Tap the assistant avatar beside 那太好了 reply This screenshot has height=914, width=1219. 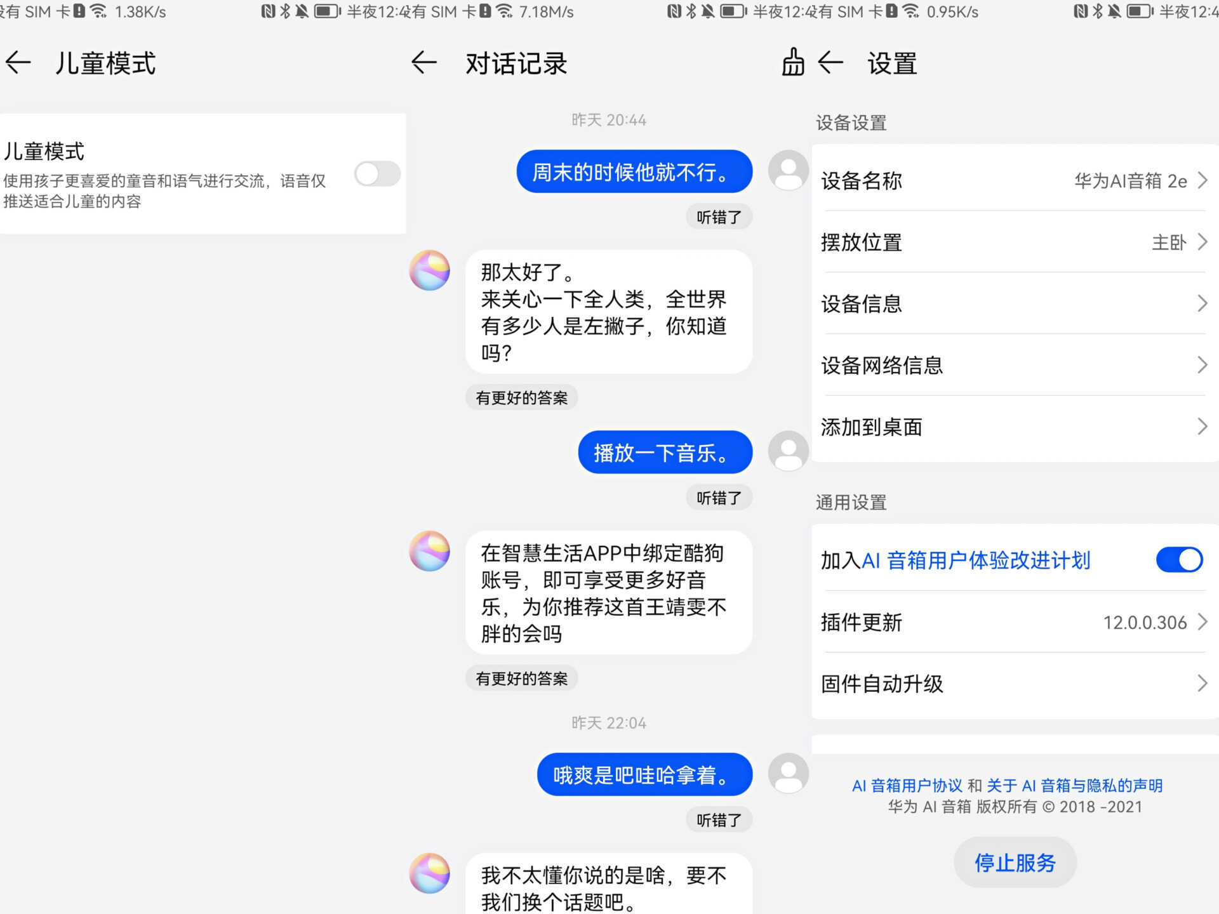(x=430, y=270)
